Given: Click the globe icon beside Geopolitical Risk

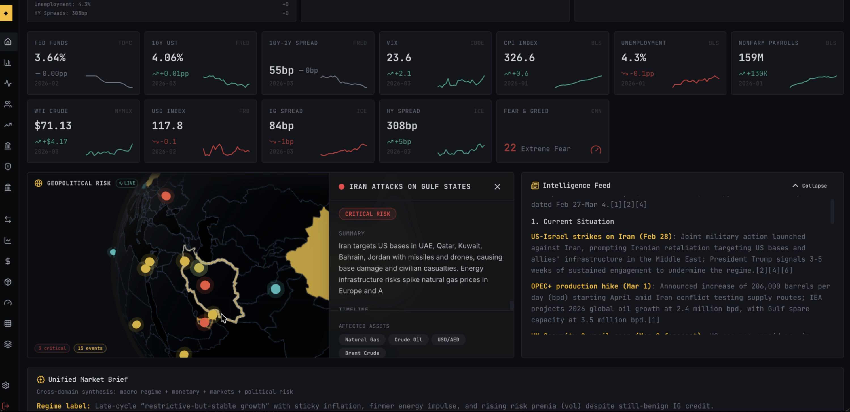Looking at the screenshot, I should pos(39,183).
